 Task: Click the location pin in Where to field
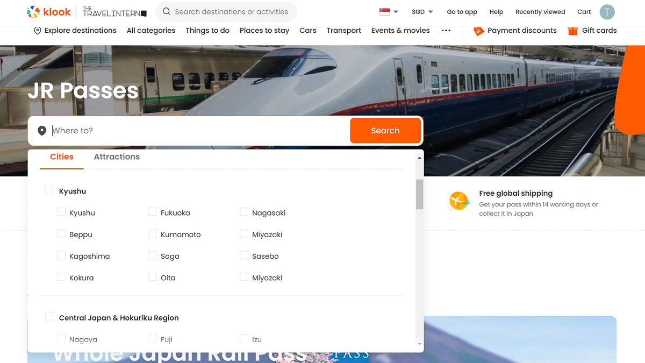point(42,131)
